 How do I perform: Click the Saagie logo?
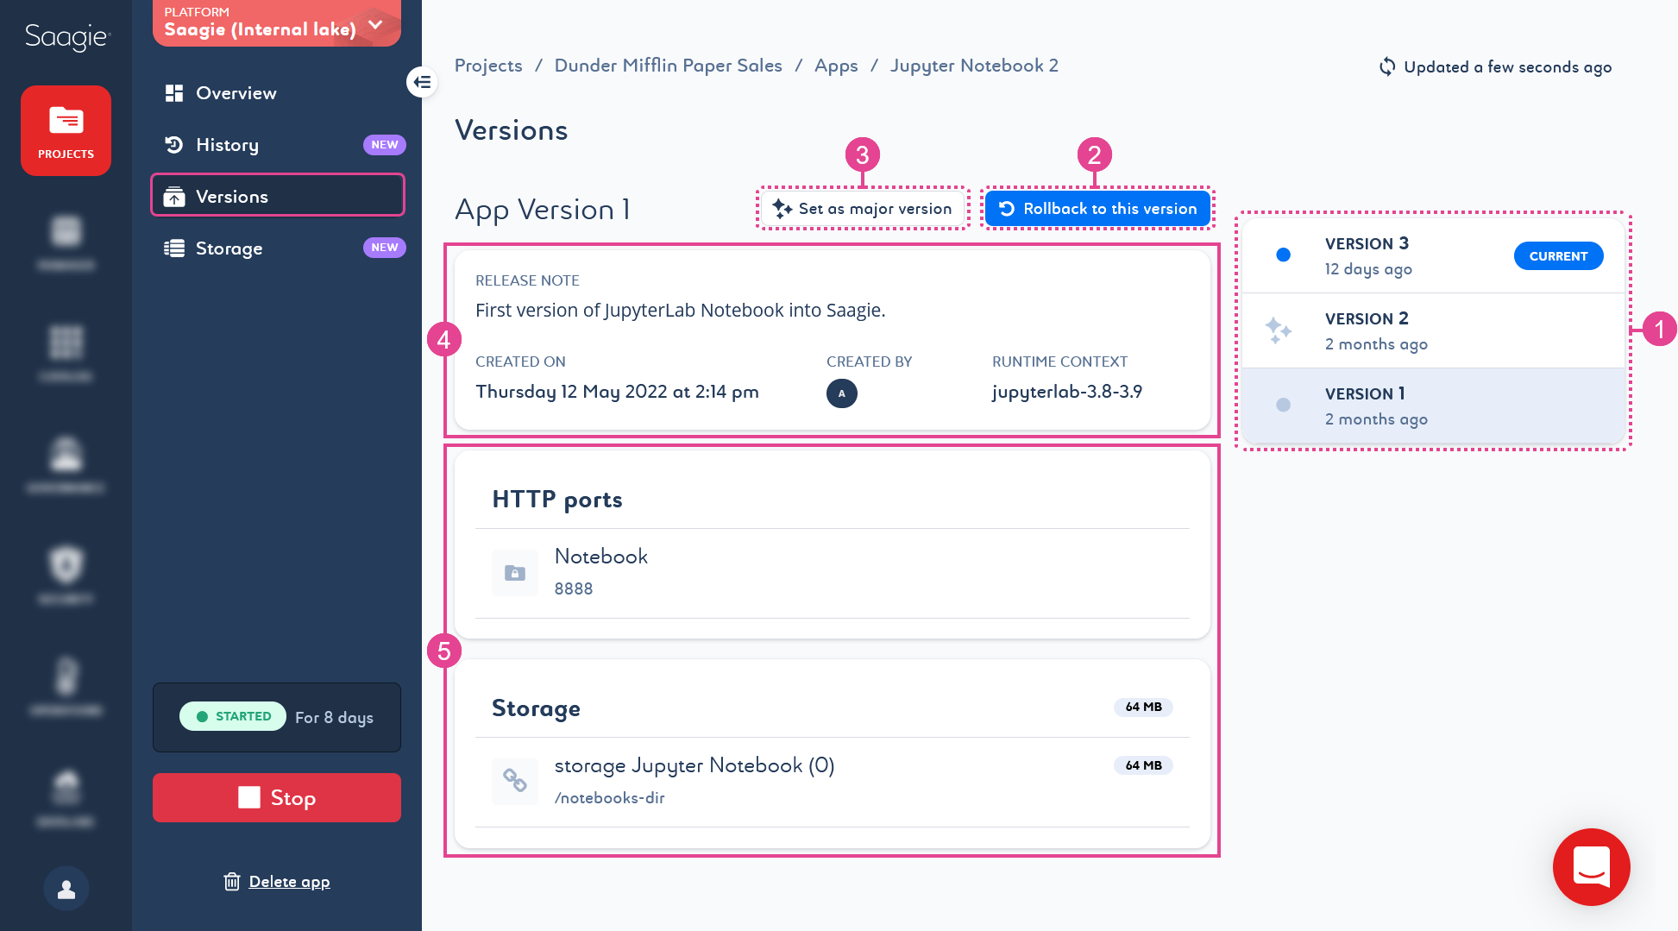[67, 37]
